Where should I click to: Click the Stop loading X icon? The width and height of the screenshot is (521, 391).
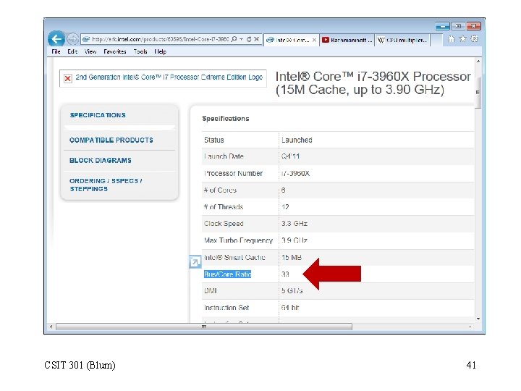256,39
